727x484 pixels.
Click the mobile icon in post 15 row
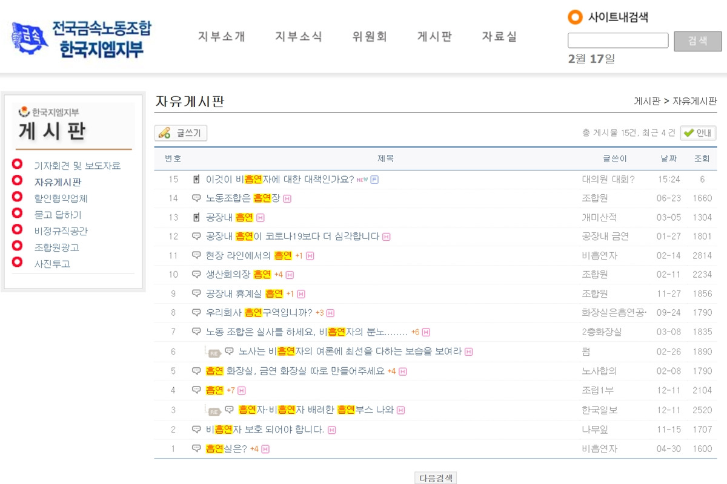click(196, 179)
